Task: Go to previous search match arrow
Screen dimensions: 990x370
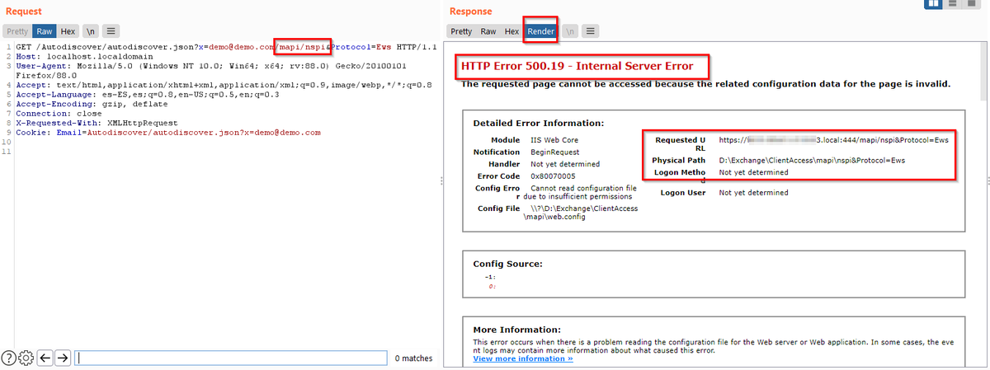Action: (45, 358)
